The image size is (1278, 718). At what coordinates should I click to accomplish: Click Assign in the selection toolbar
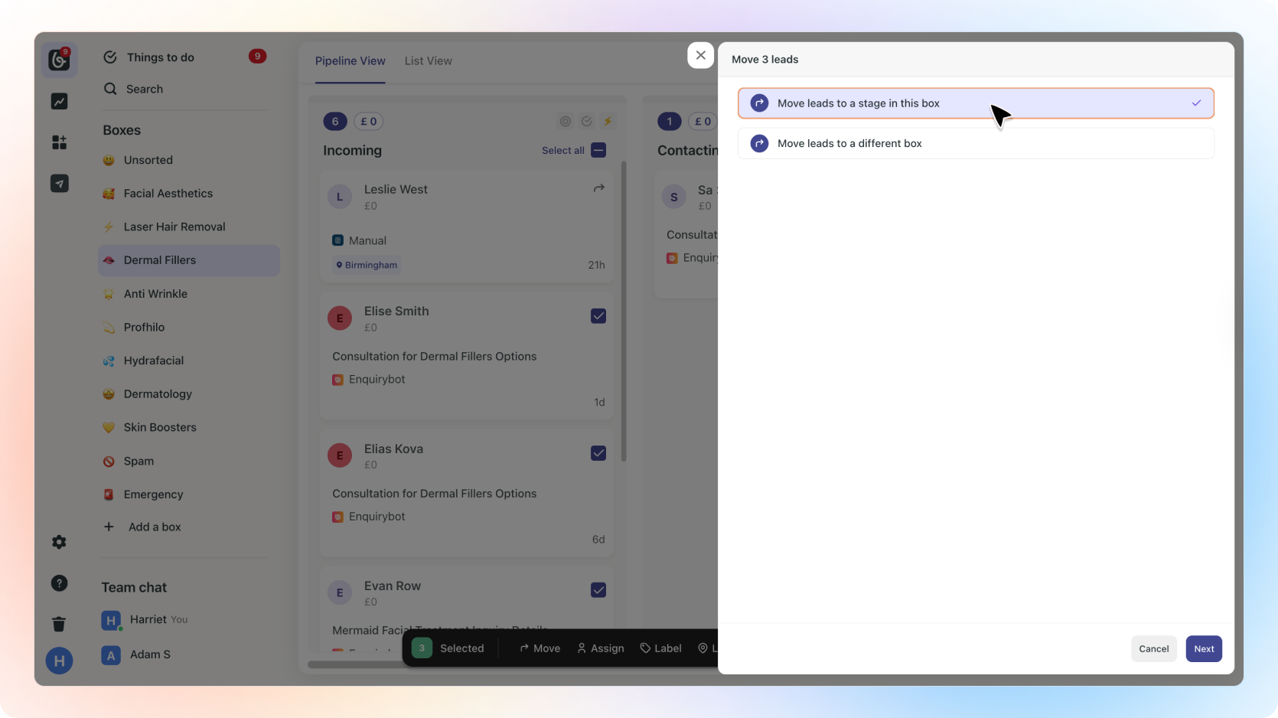point(601,648)
